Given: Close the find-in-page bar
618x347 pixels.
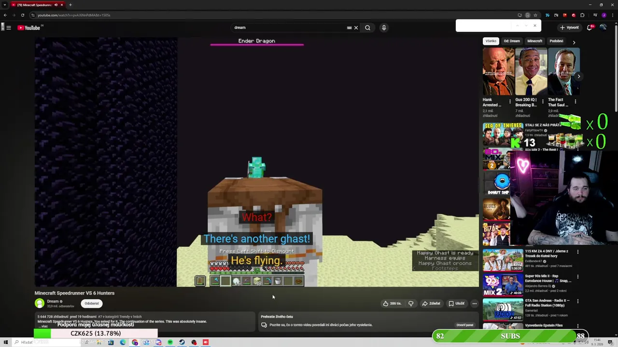Looking at the screenshot, I should 534,26.
